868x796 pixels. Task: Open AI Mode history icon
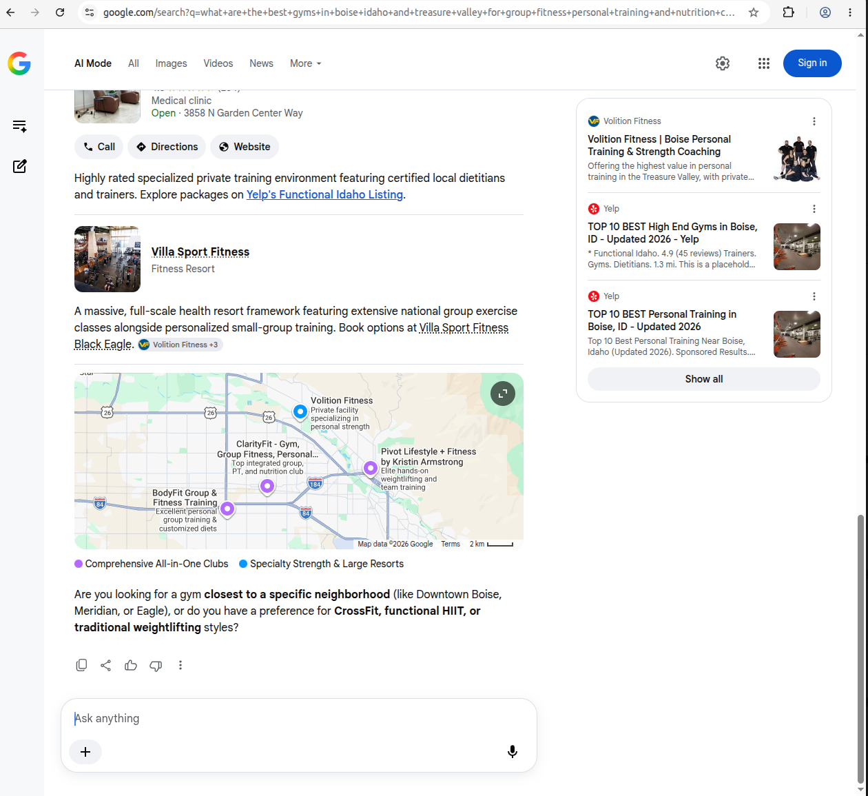(x=20, y=126)
